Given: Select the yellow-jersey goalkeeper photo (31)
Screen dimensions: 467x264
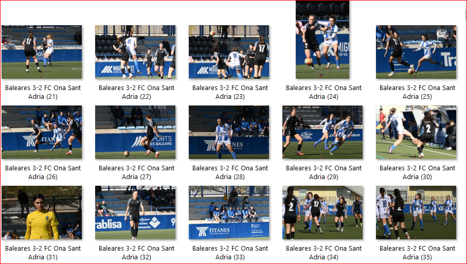Looking at the screenshot, I should pyautogui.click(x=42, y=213).
